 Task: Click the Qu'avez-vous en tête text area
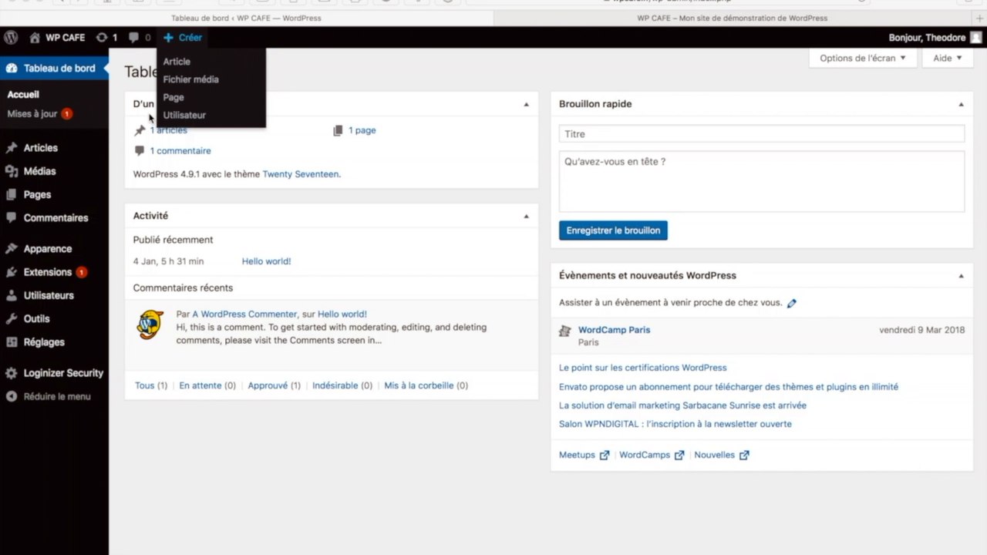[x=762, y=181]
